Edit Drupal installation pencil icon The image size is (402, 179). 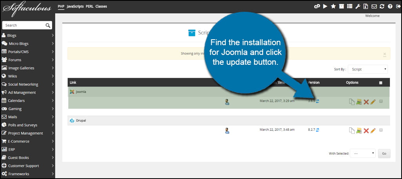click(x=373, y=131)
